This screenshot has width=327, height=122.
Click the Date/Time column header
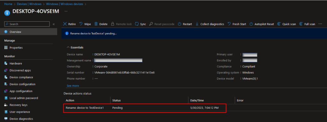(x=197, y=100)
